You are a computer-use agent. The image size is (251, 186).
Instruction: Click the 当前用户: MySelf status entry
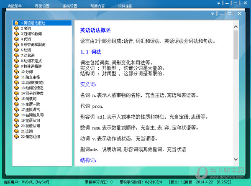pos(26,182)
